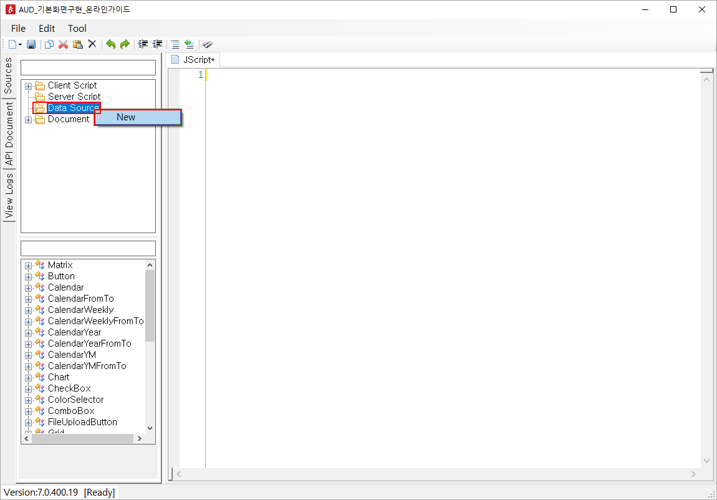Screen dimensions: 717x500
Task: Click the Increase indent toolbar icon
Action: click(x=143, y=44)
